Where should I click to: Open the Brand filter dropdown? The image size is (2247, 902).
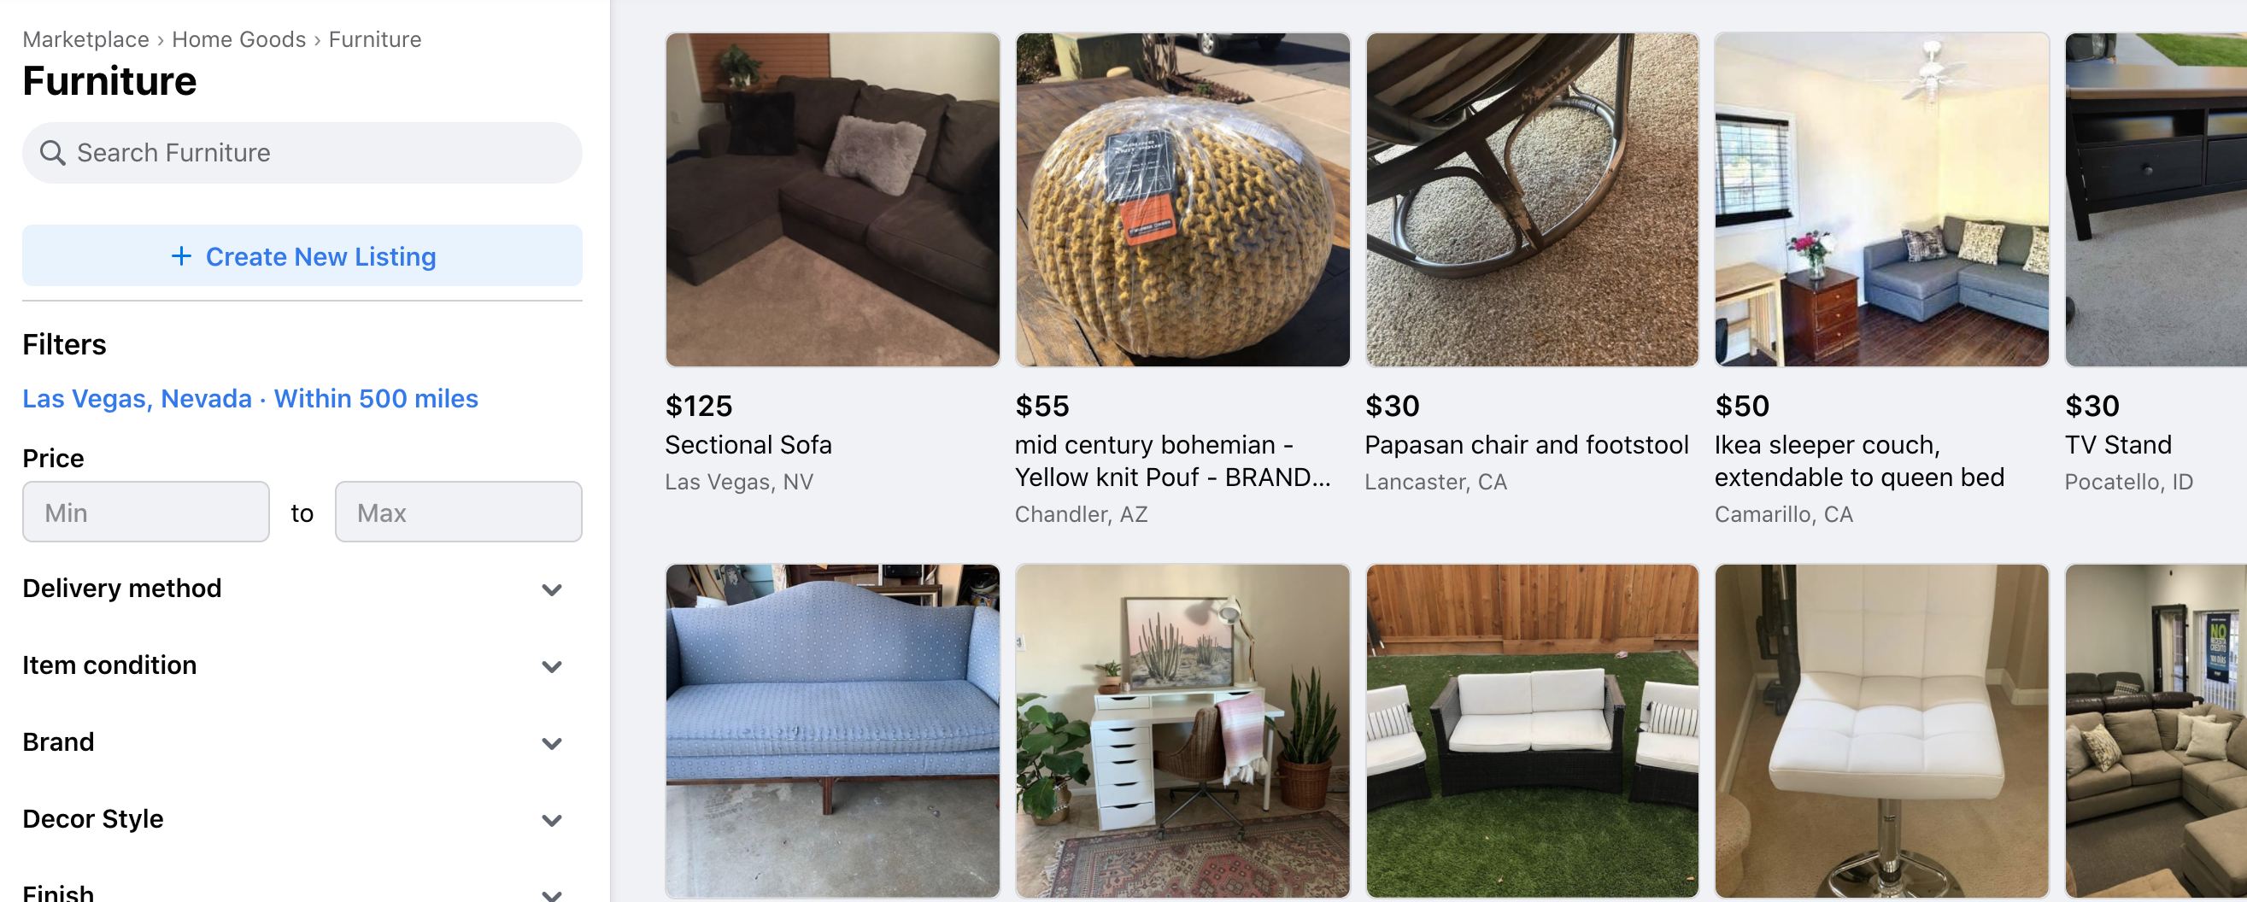pyautogui.click(x=302, y=742)
